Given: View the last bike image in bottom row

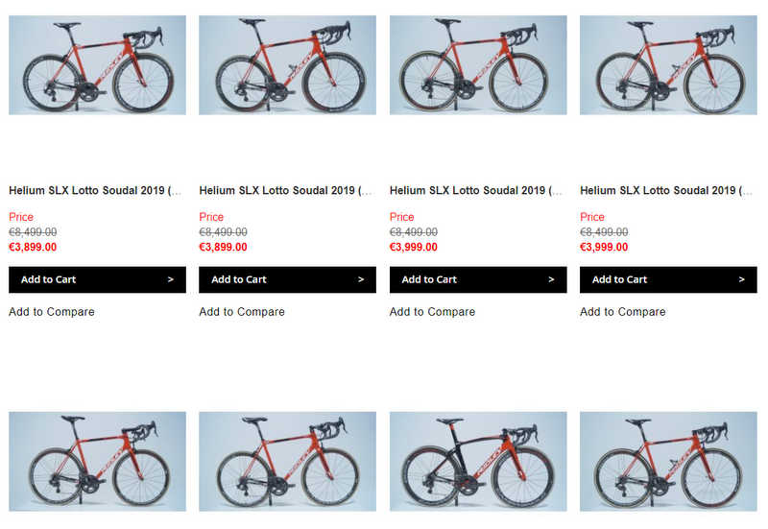Looking at the screenshot, I should pyautogui.click(x=668, y=462).
